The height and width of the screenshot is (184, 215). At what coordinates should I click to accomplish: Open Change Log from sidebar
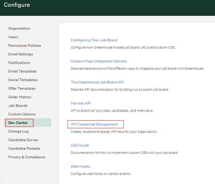point(19,131)
